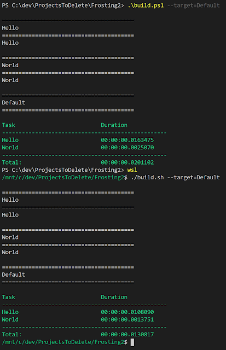Click the second Total: label in the WSL summary
Viewport: 226px width, 350px height.
click(x=11, y=334)
